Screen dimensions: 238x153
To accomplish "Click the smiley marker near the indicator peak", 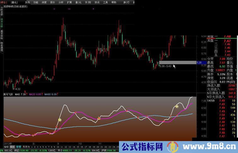I will pos(177,107).
